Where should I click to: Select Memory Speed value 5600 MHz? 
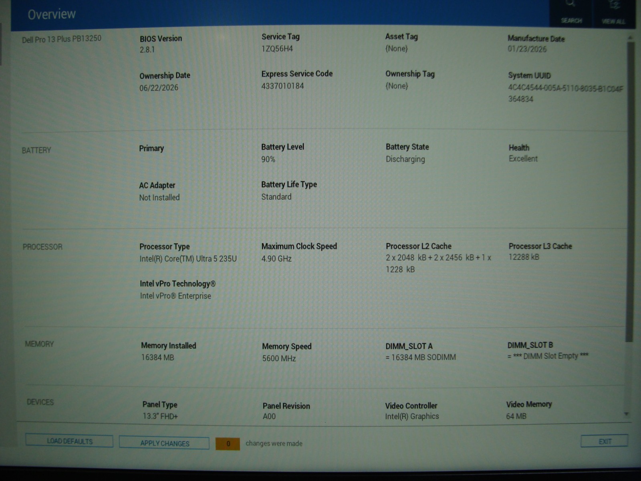(x=279, y=358)
